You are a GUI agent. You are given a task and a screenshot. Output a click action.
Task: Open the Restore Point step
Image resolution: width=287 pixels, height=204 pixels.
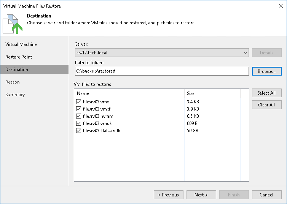19,57
